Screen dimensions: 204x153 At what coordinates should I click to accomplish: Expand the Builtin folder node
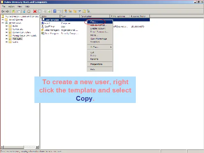point(6,26)
